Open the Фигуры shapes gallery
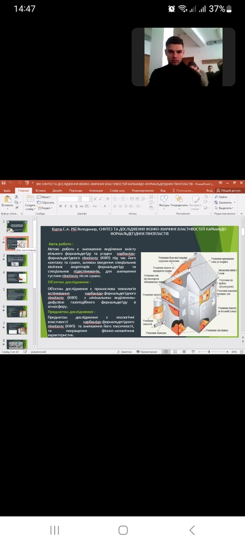This screenshot has height=545, width=245. coord(164,201)
